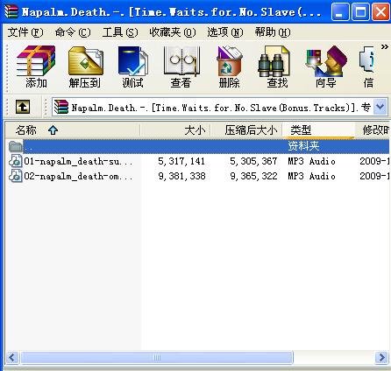Click size value 9,381,338
The width and height of the screenshot is (391, 371).
pyautogui.click(x=181, y=177)
